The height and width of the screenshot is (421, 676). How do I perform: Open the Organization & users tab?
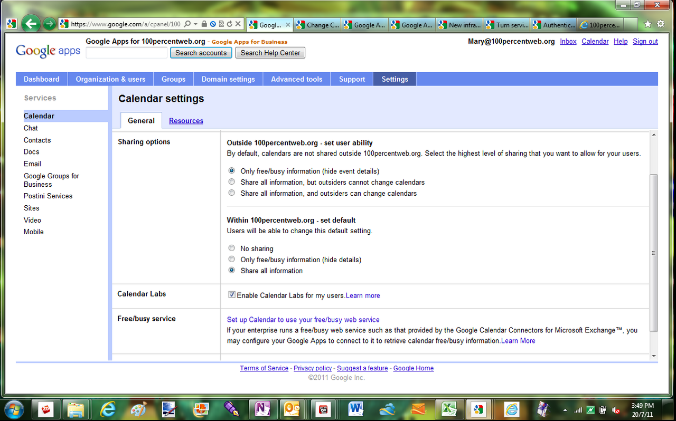(110, 79)
